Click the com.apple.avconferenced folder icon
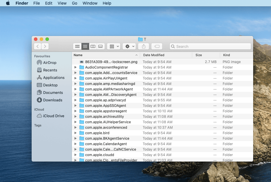271x182 pixels. [x=82, y=128]
